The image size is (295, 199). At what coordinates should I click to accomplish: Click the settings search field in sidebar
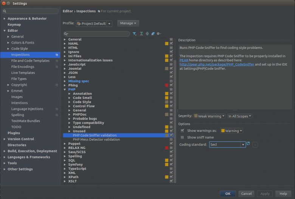tap(30, 11)
